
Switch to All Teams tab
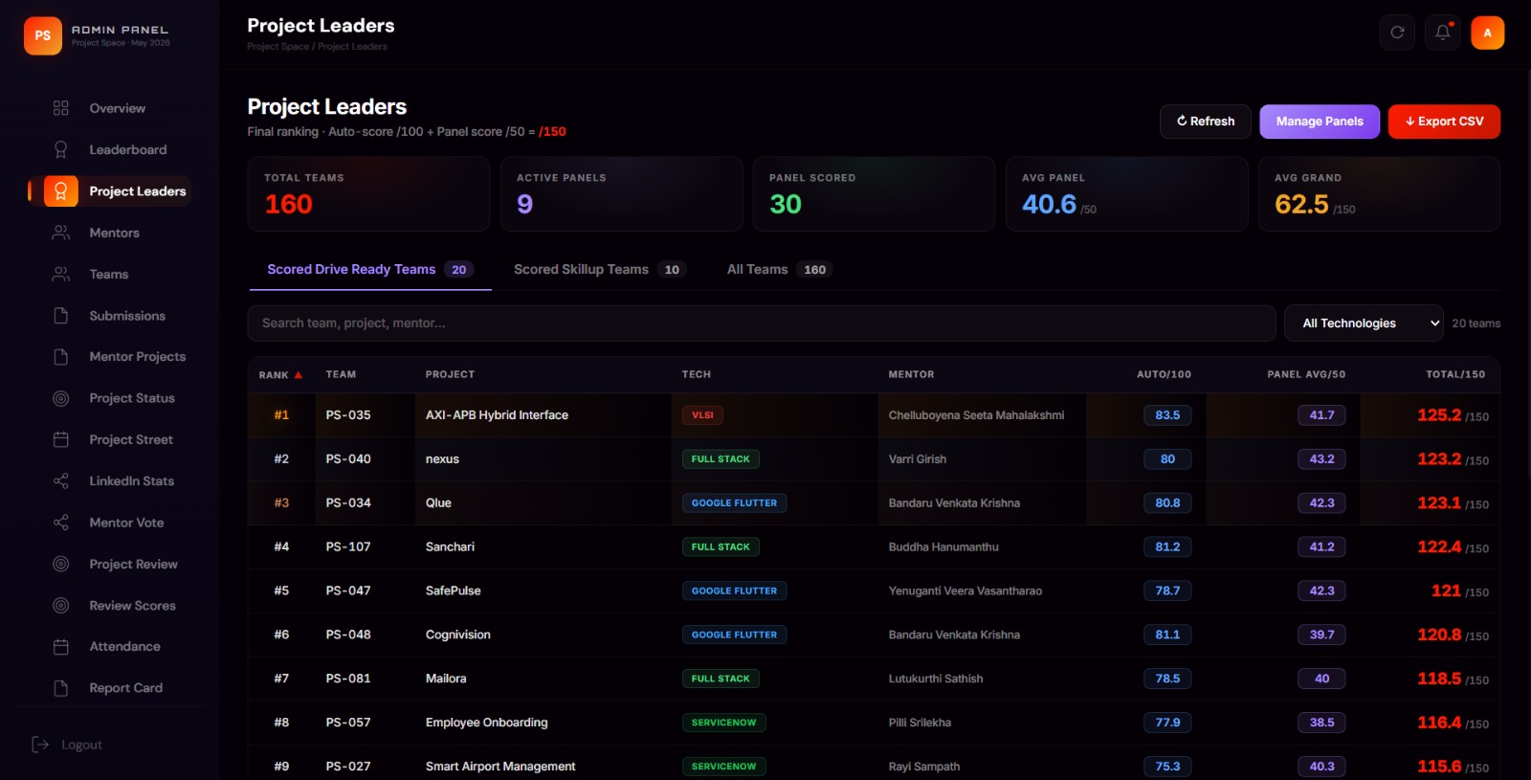coord(779,270)
